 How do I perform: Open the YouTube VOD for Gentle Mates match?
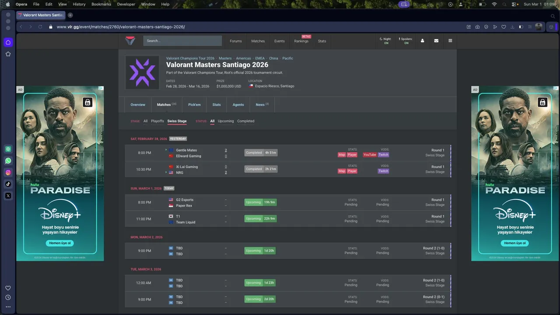click(370, 154)
